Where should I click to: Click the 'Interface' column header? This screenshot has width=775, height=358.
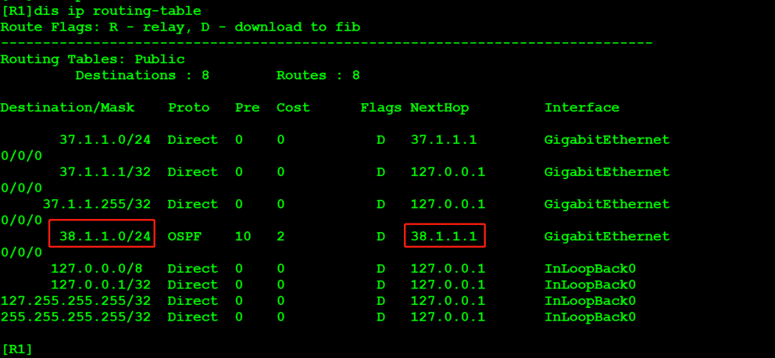coord(582,107)
